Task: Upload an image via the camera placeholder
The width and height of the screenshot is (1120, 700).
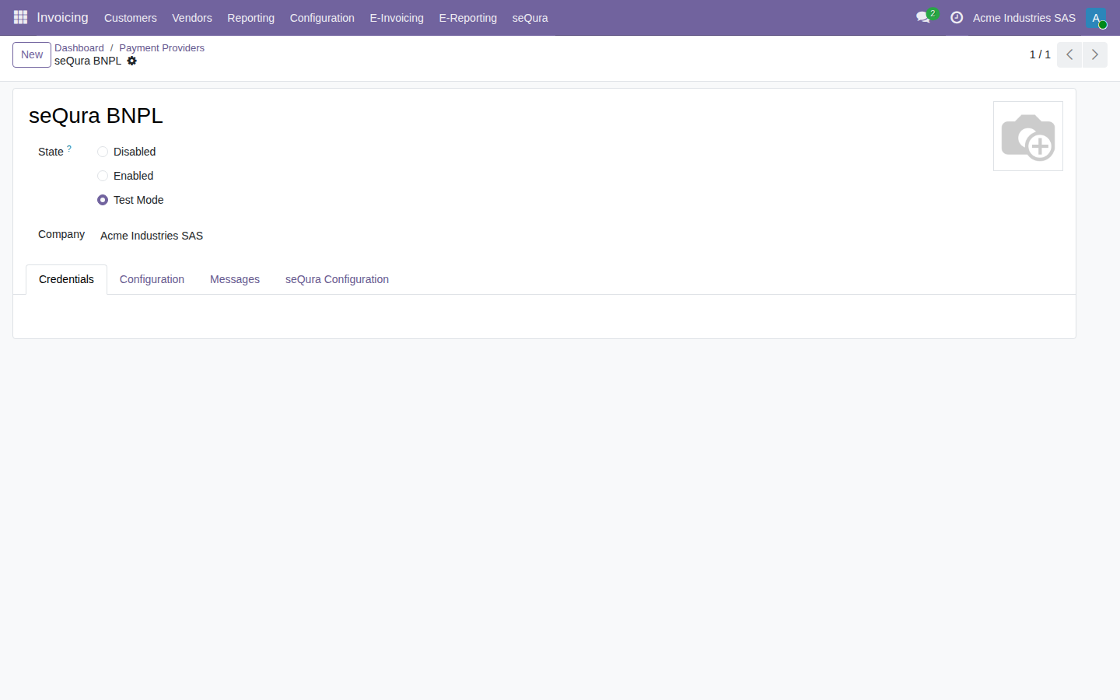Action: (1028, 136)
